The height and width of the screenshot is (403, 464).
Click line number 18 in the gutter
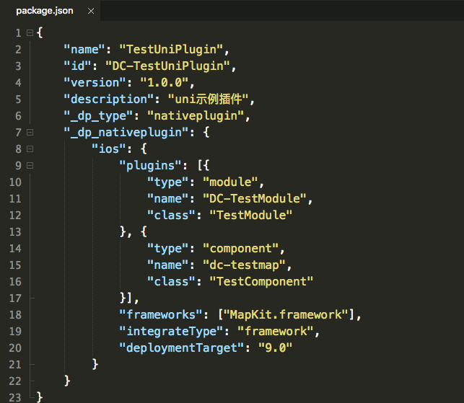point(16,314)
